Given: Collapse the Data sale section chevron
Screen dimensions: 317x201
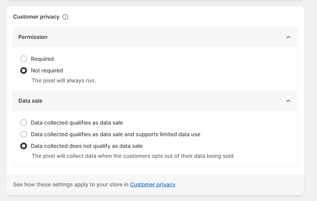Looking at the screenshot, I should (x=288, y=101).
